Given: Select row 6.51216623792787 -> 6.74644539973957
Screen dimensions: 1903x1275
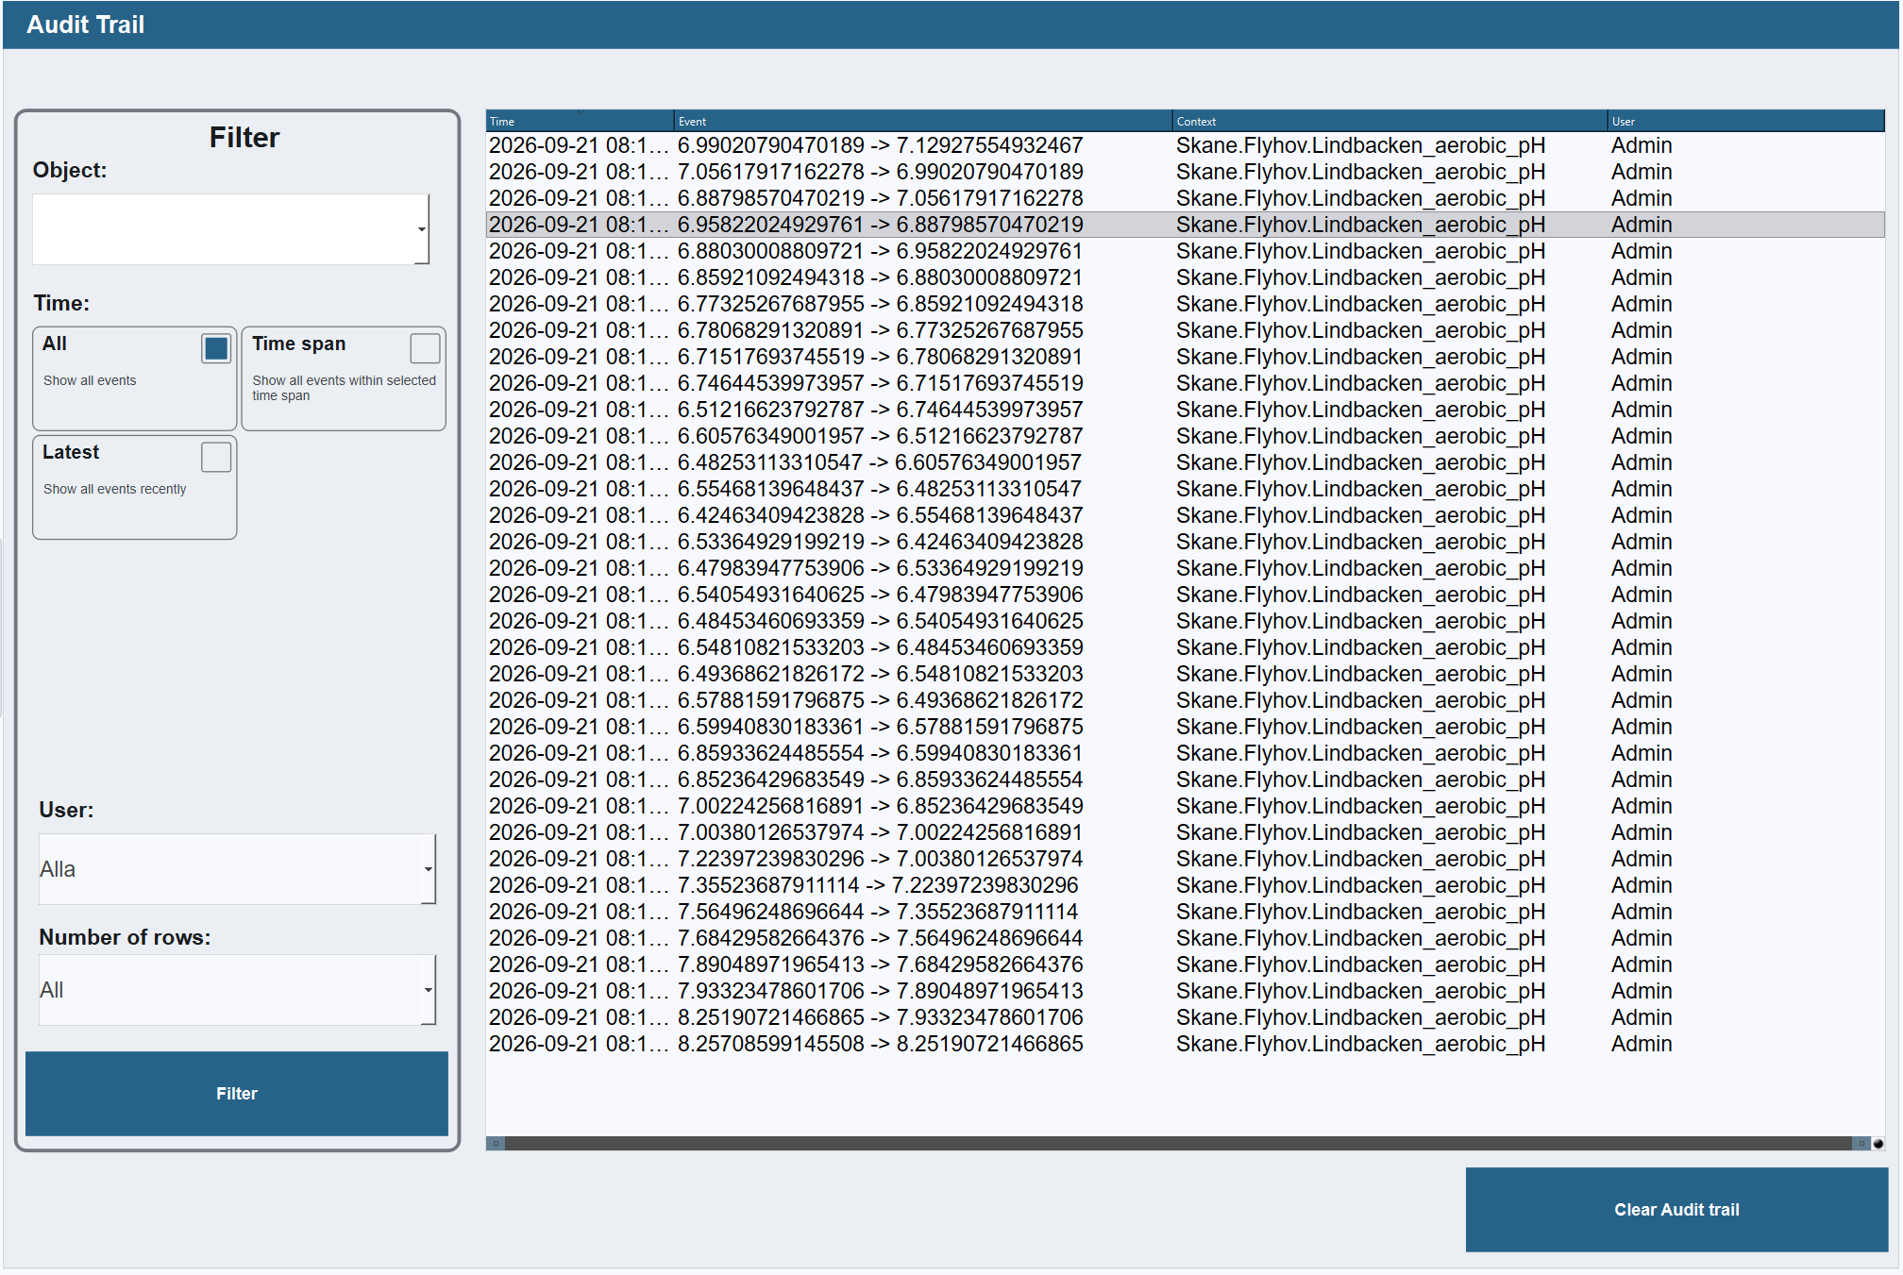Looking at the screenshot, I should point(1186,410).
